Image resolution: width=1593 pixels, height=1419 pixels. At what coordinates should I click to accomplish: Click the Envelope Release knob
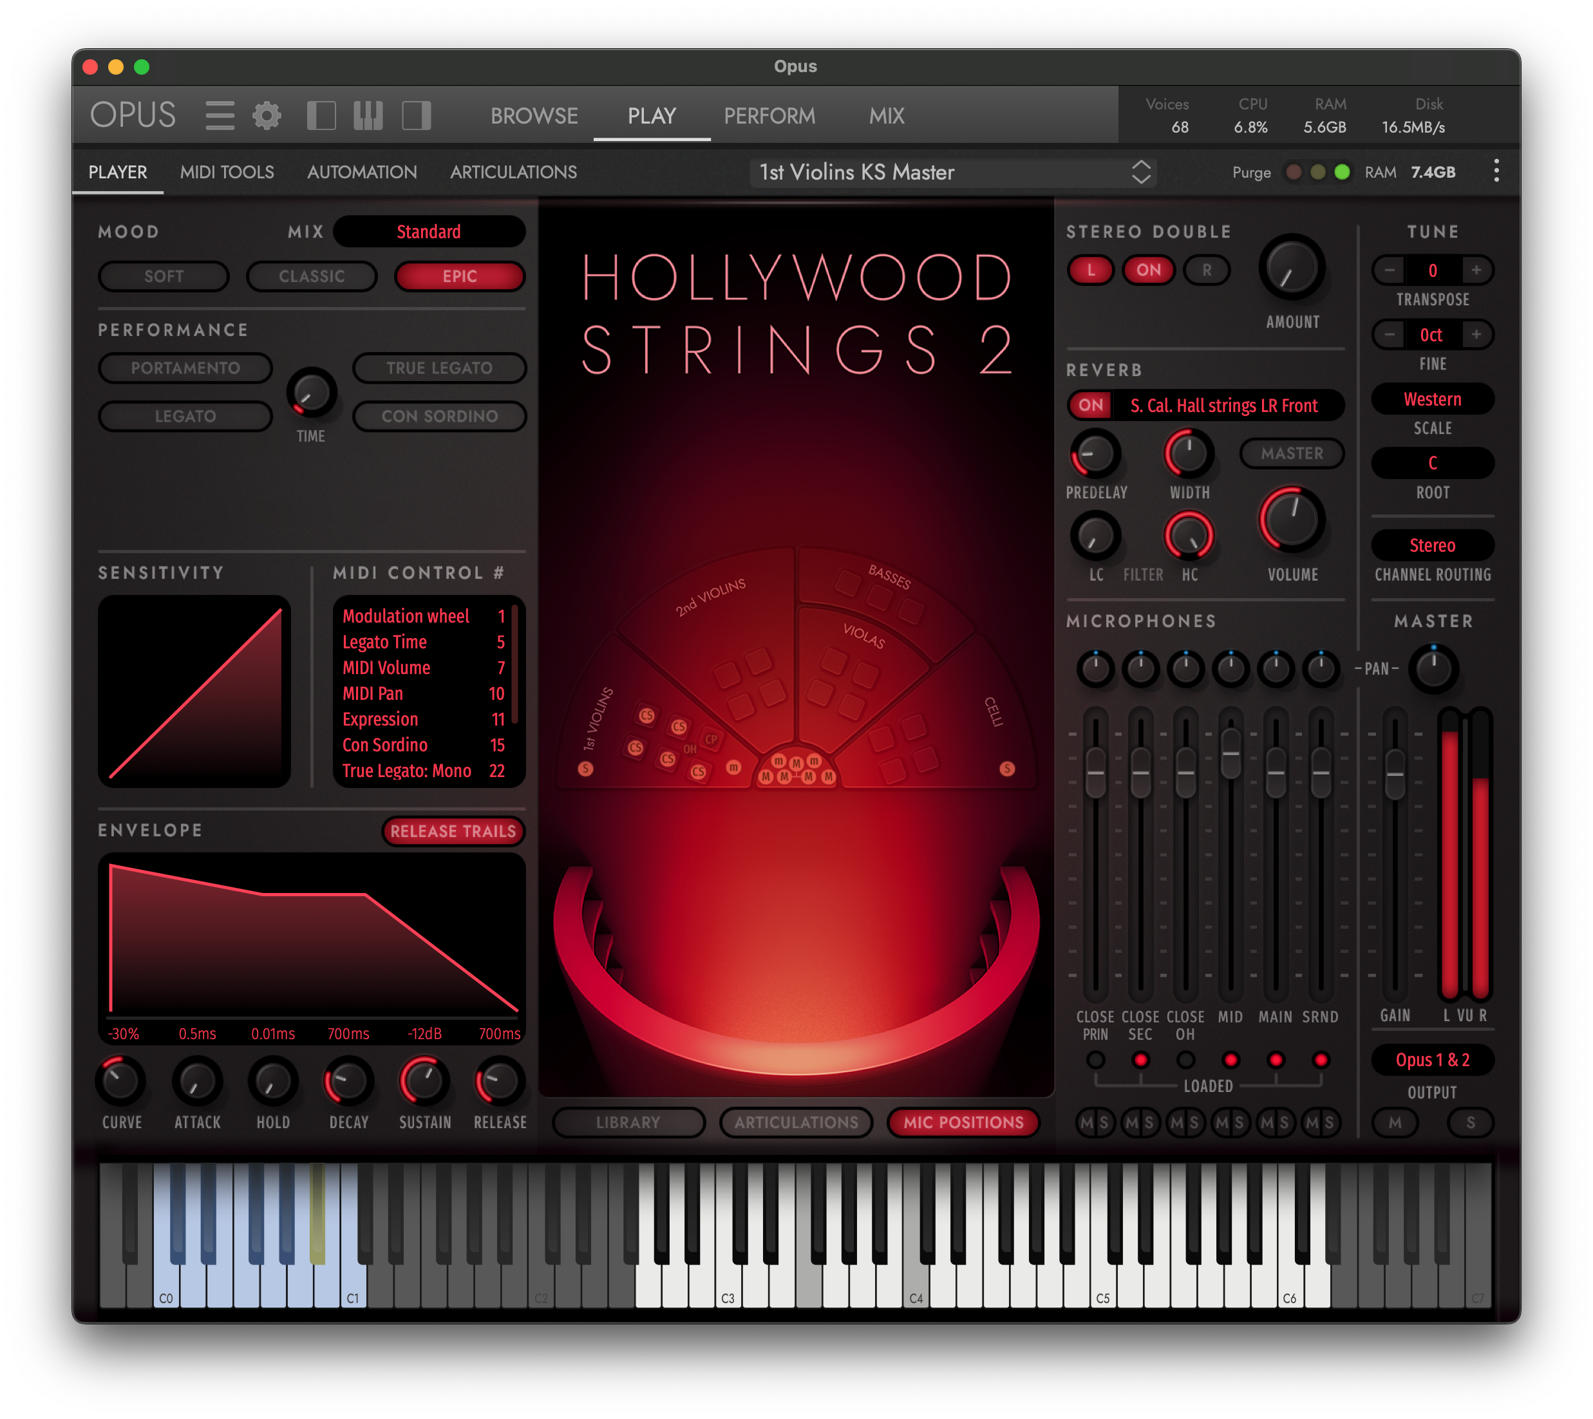pyautogui.click(x=499, y=1082)
